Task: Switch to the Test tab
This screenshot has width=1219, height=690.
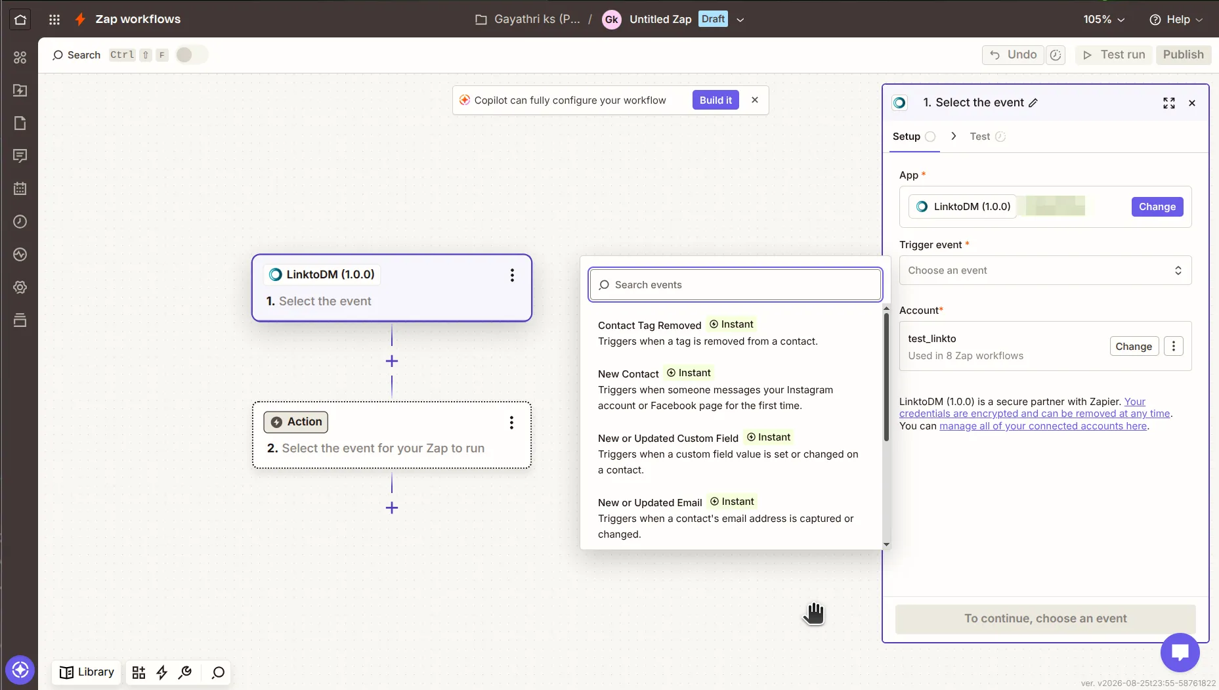Action: (987, 137)
